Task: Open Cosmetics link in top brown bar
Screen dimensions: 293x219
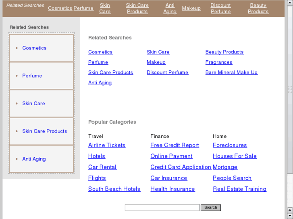Action: click(x=60, y=8)
